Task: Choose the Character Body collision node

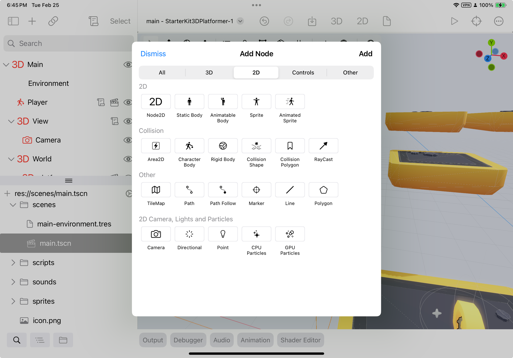Action: pyautogui.click(x=189, y=146)
